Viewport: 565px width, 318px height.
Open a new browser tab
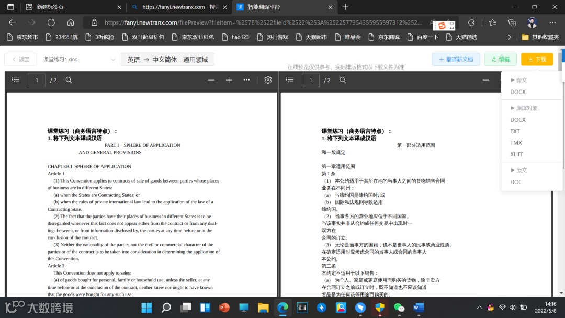tap(345, 7)
